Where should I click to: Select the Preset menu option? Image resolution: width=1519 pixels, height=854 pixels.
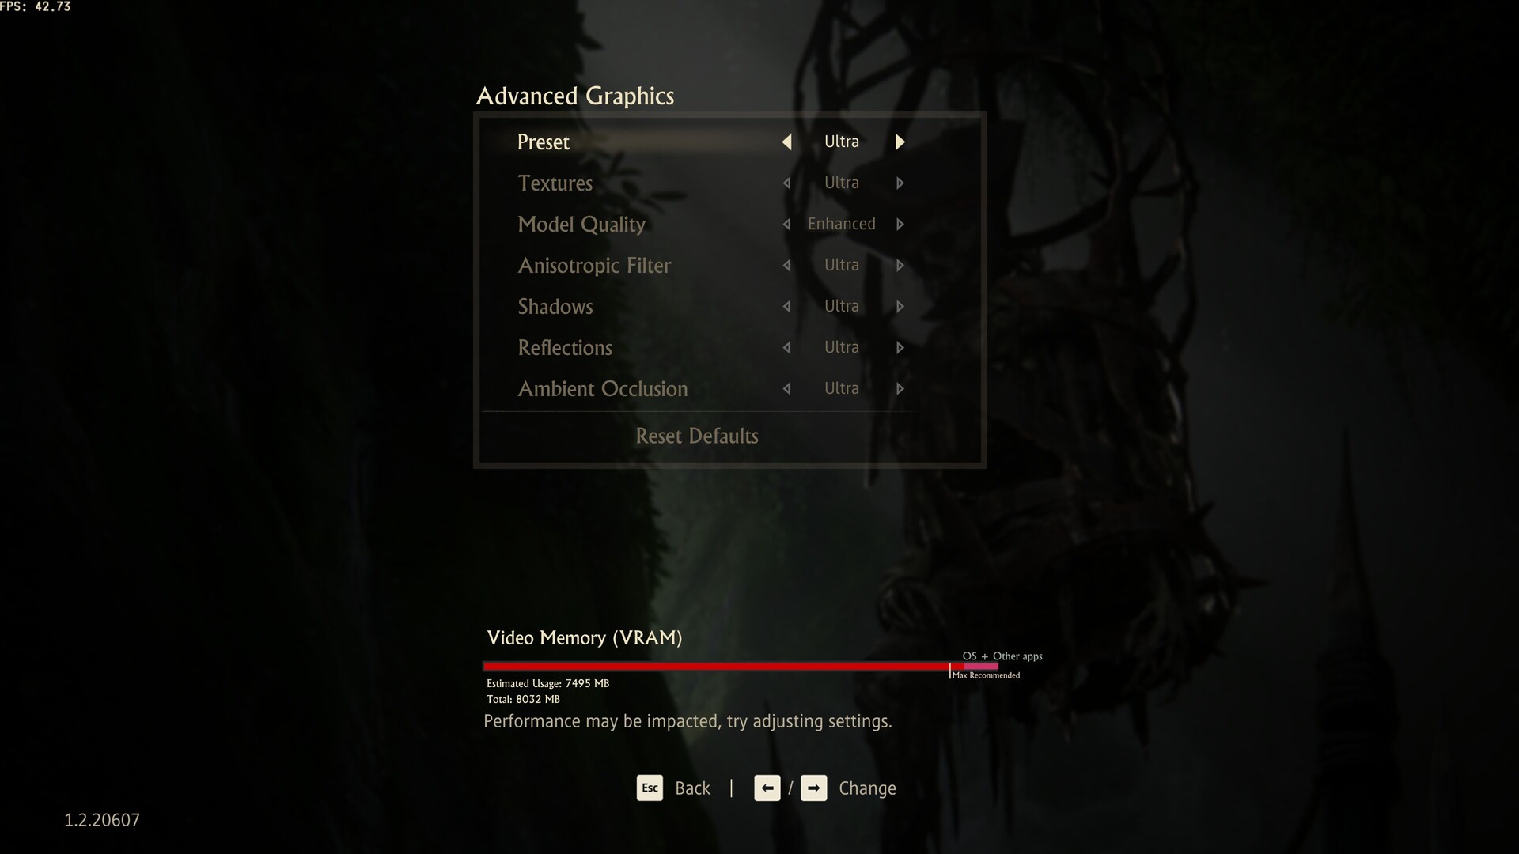[x=544, y=141]
